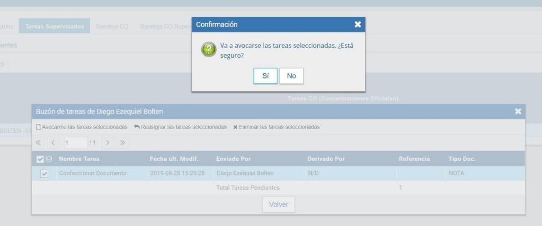Click Eliminar las tareas seleccionadas

coord(276,127)
